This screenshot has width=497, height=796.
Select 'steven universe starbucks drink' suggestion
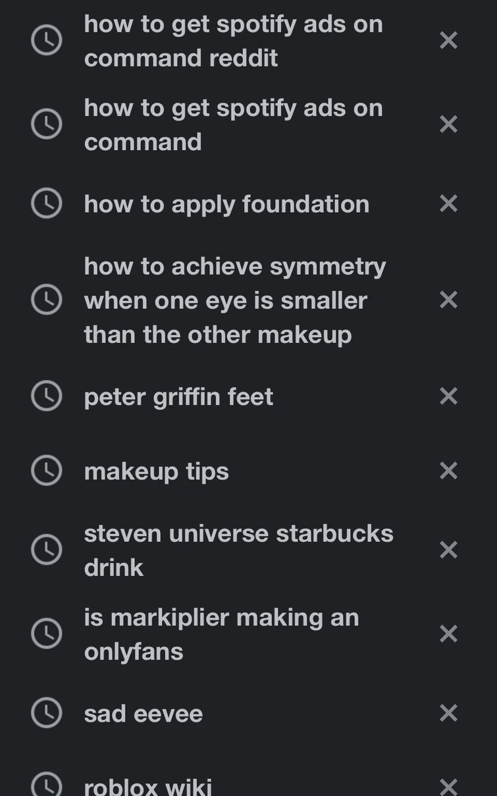pyautogui.click(x=238, y=550)
